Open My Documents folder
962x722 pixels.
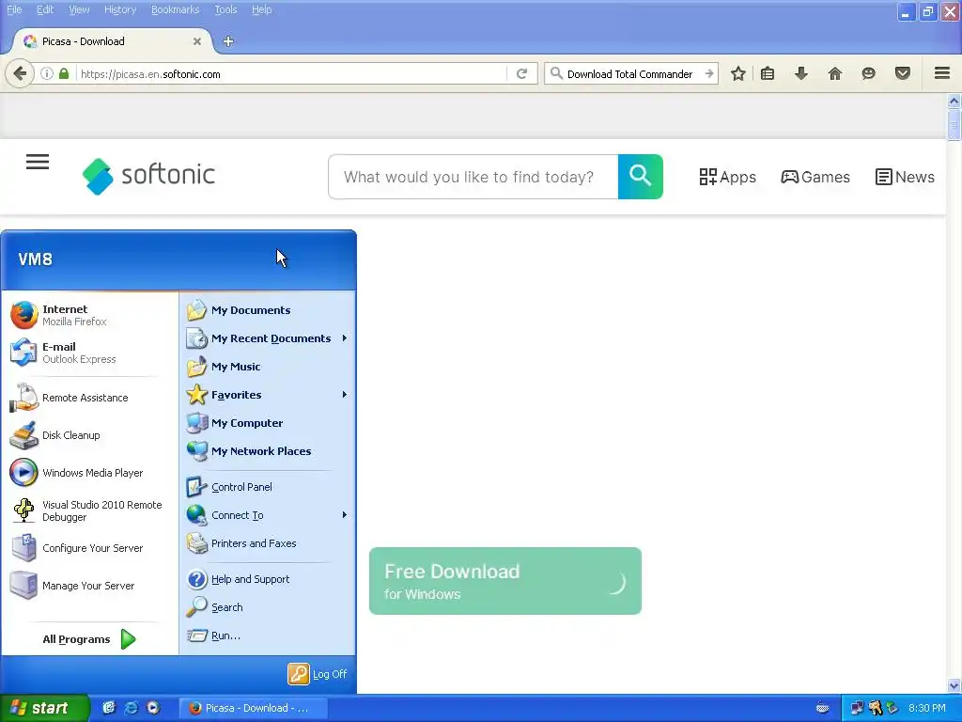[268, 310]
